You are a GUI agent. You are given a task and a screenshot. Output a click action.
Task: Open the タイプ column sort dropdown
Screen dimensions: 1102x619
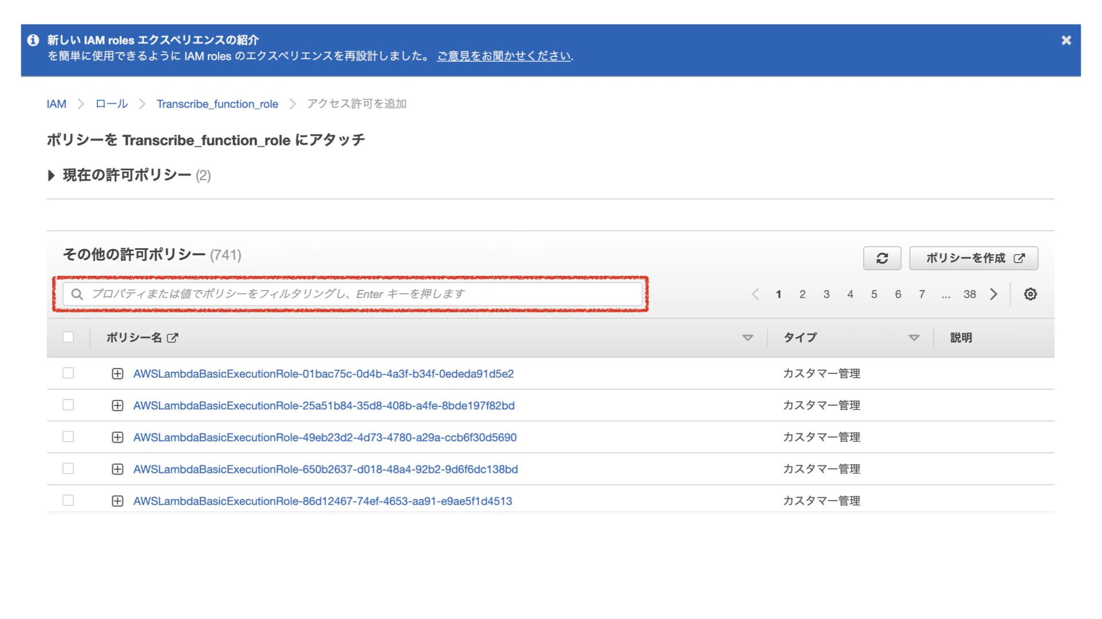[915, 338]
